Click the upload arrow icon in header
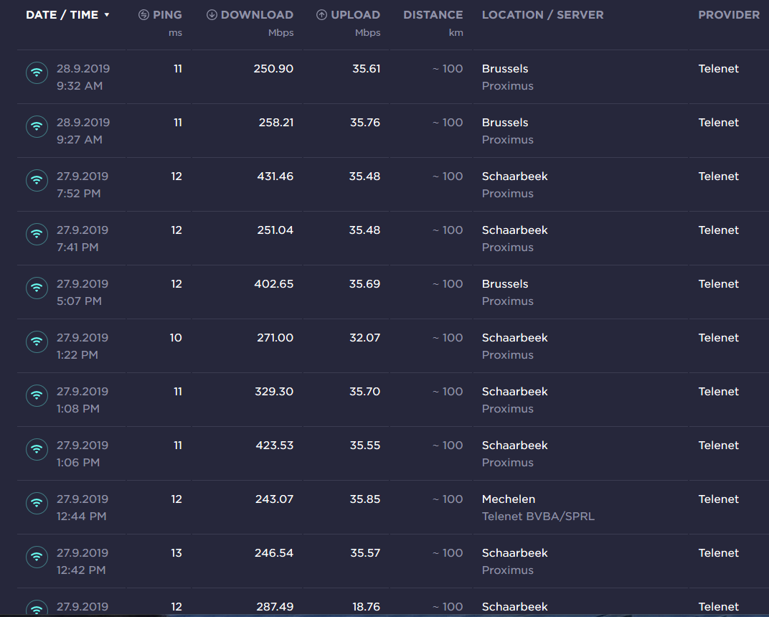 321,15
